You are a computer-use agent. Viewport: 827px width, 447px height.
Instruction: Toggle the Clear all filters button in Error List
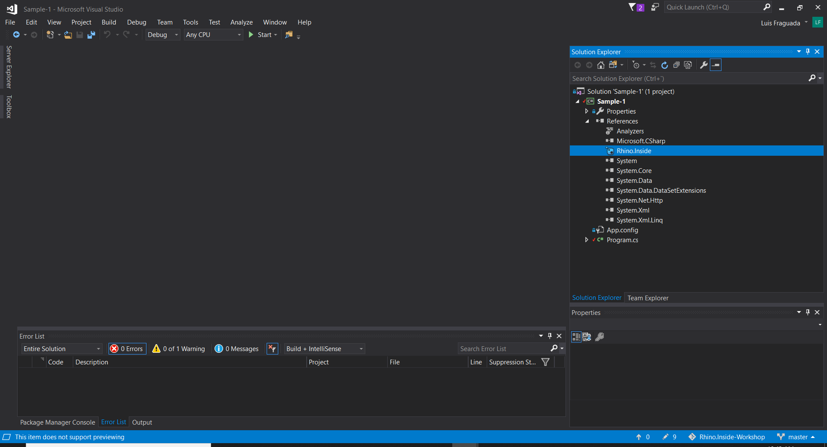(272, 348)
